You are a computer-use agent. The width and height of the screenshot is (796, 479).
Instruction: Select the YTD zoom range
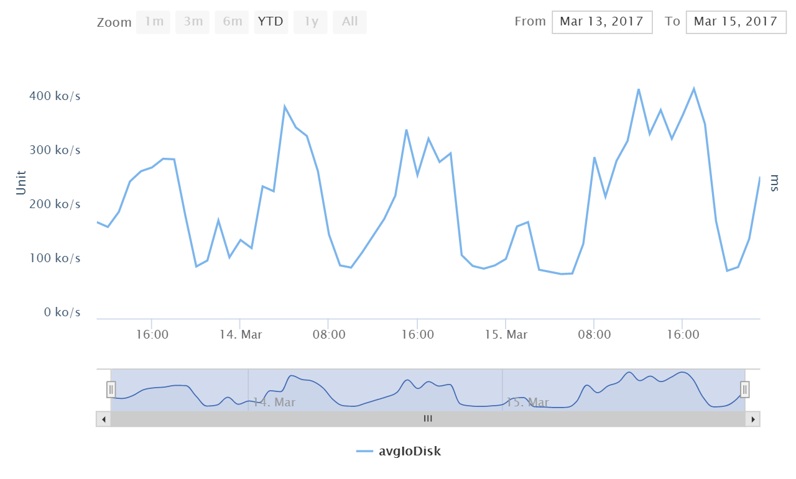271,22
